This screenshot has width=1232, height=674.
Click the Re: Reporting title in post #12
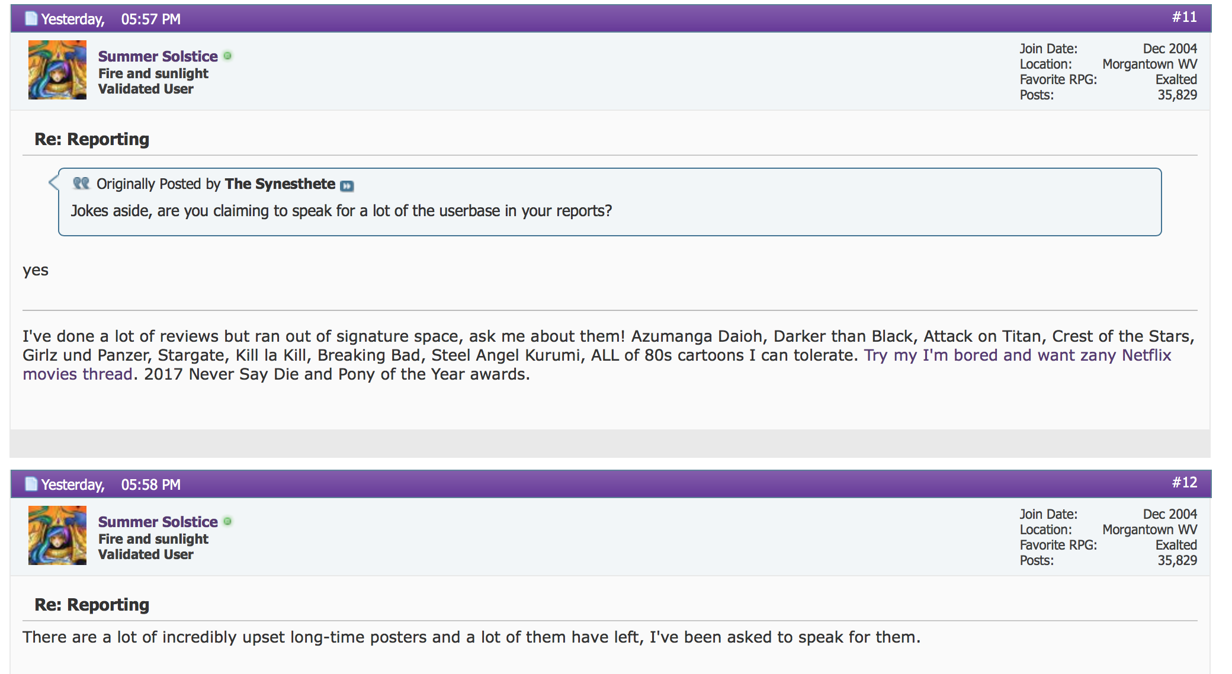(x=92, y=605)
